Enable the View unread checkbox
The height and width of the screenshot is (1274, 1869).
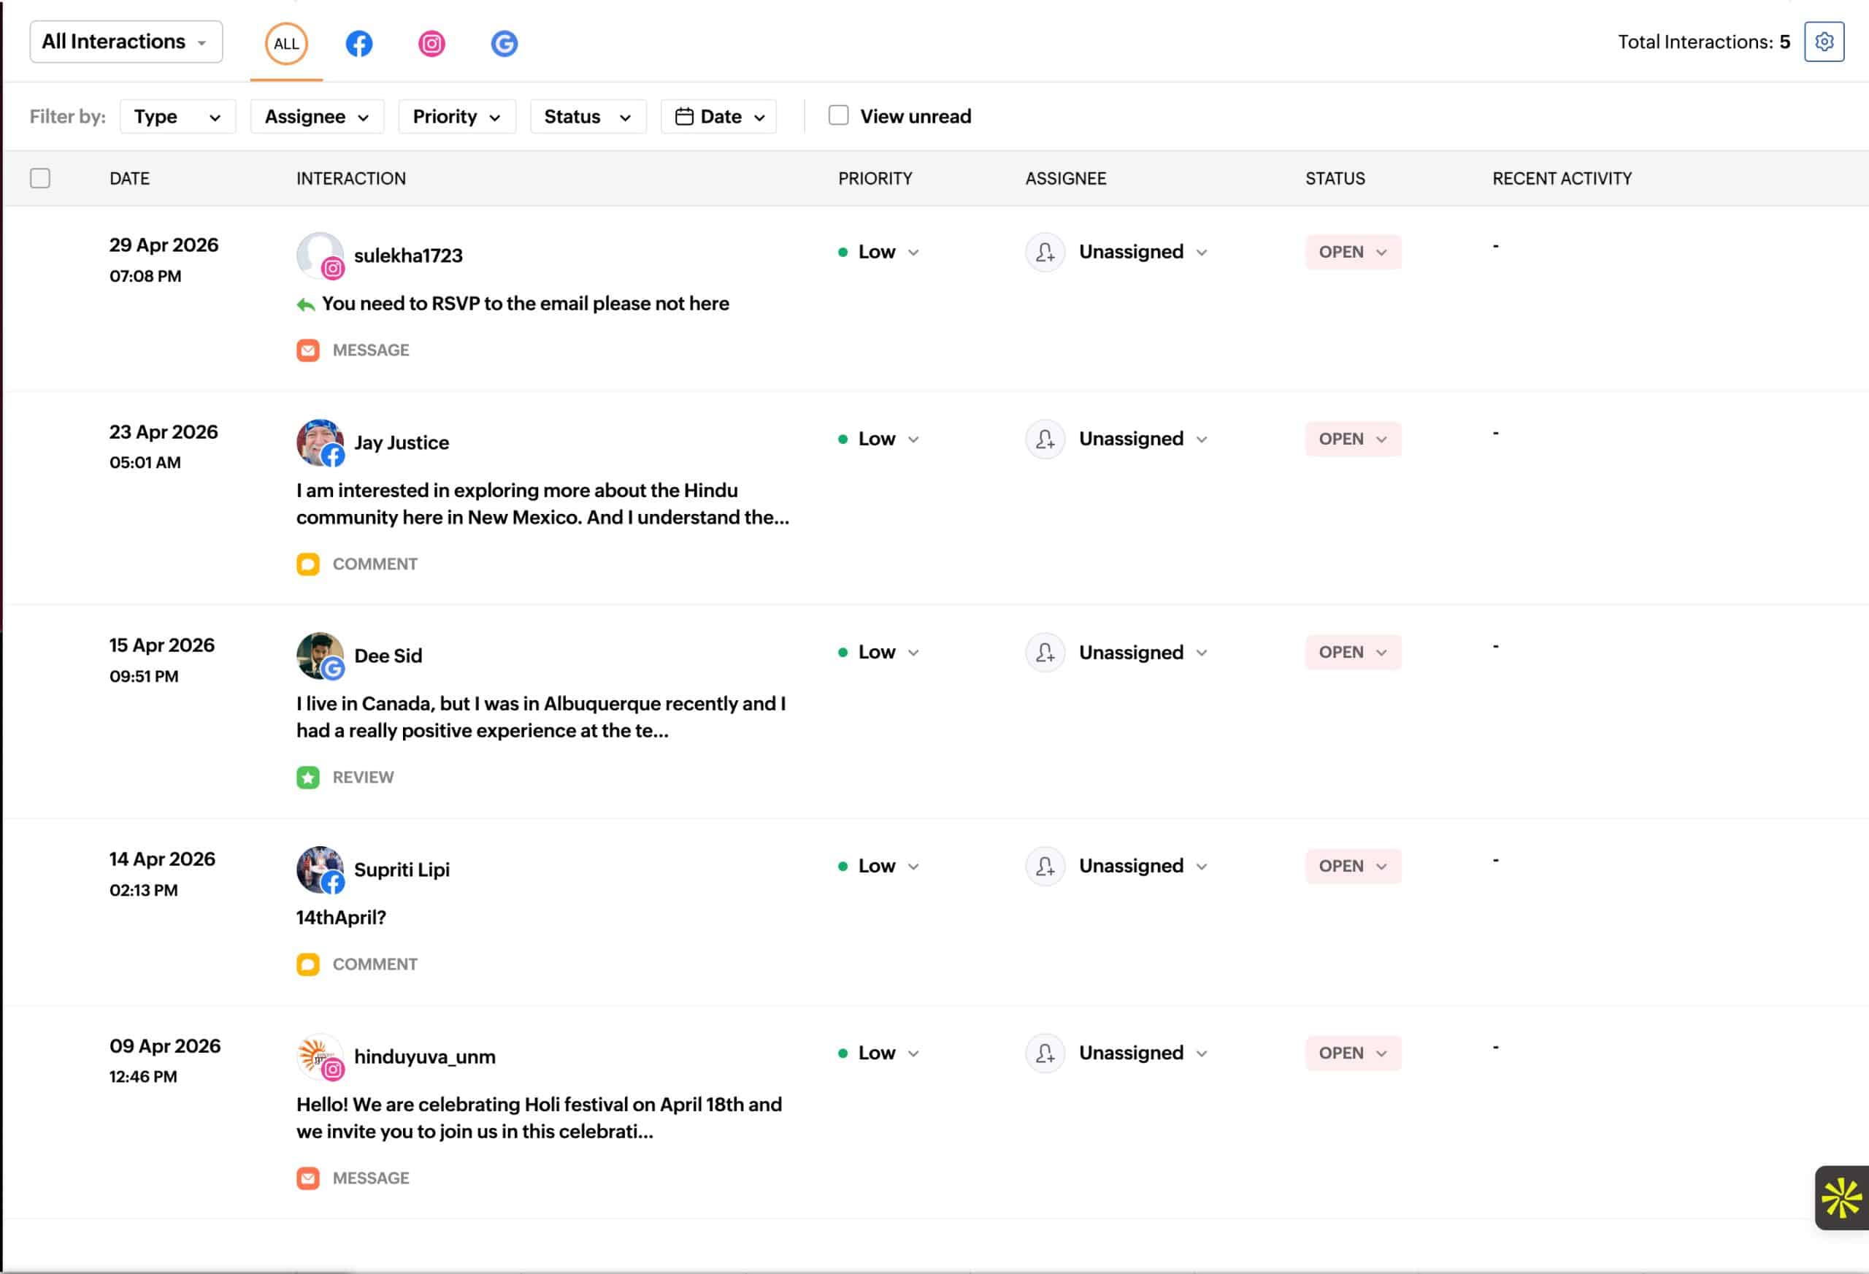click(x=839, y=116)
